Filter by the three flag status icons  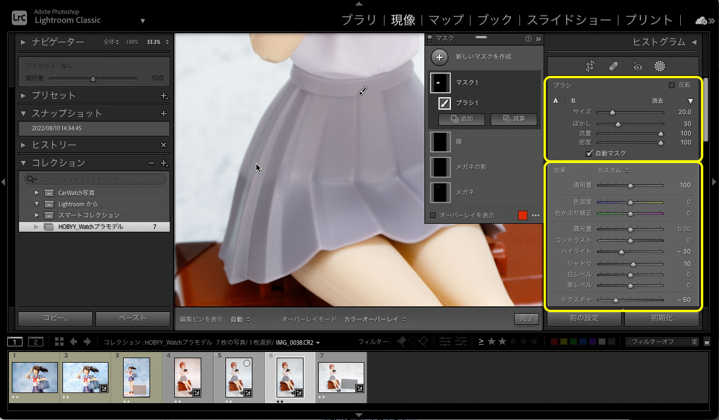413,341
